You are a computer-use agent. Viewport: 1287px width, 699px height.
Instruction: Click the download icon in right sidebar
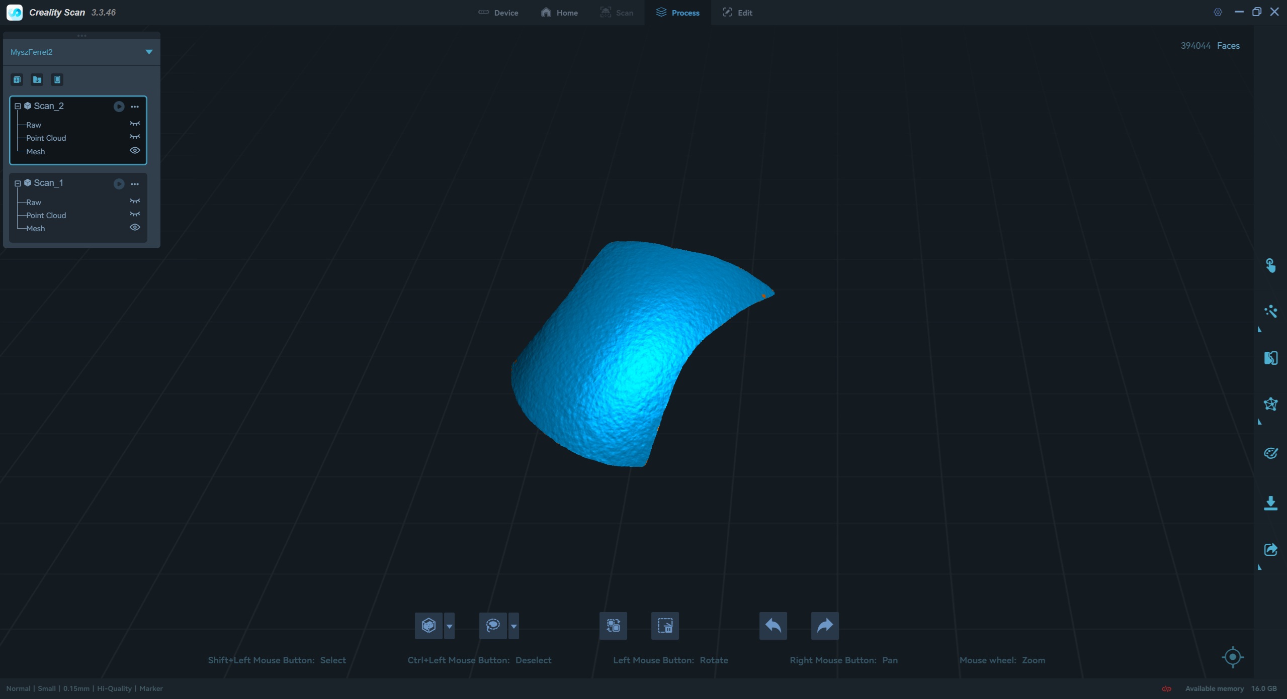click(1270, 503)
